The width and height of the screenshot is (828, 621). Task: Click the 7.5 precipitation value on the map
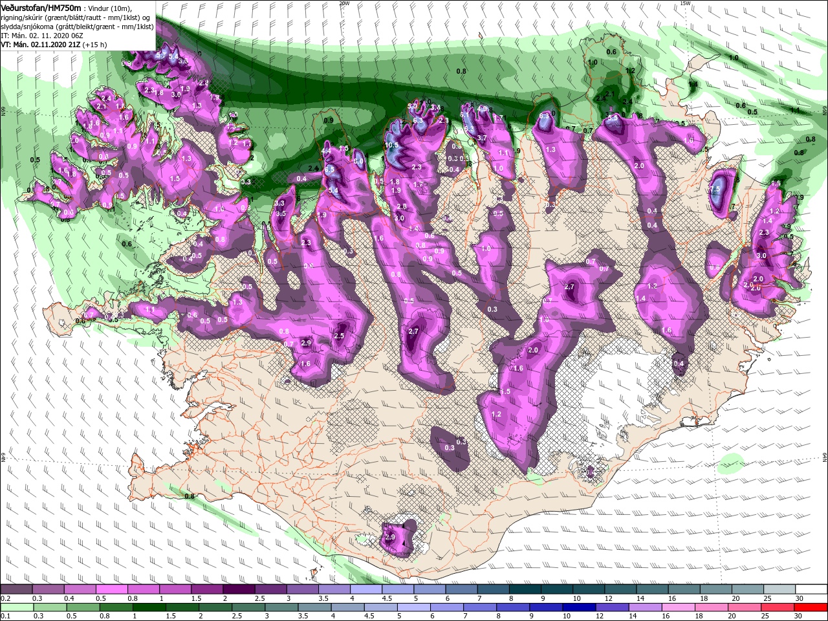tap(715, 189)
